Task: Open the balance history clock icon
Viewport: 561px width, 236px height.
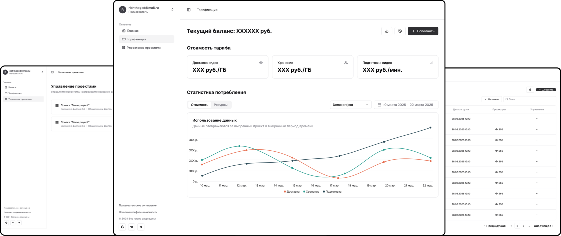Action: click(x=400, y=31)
